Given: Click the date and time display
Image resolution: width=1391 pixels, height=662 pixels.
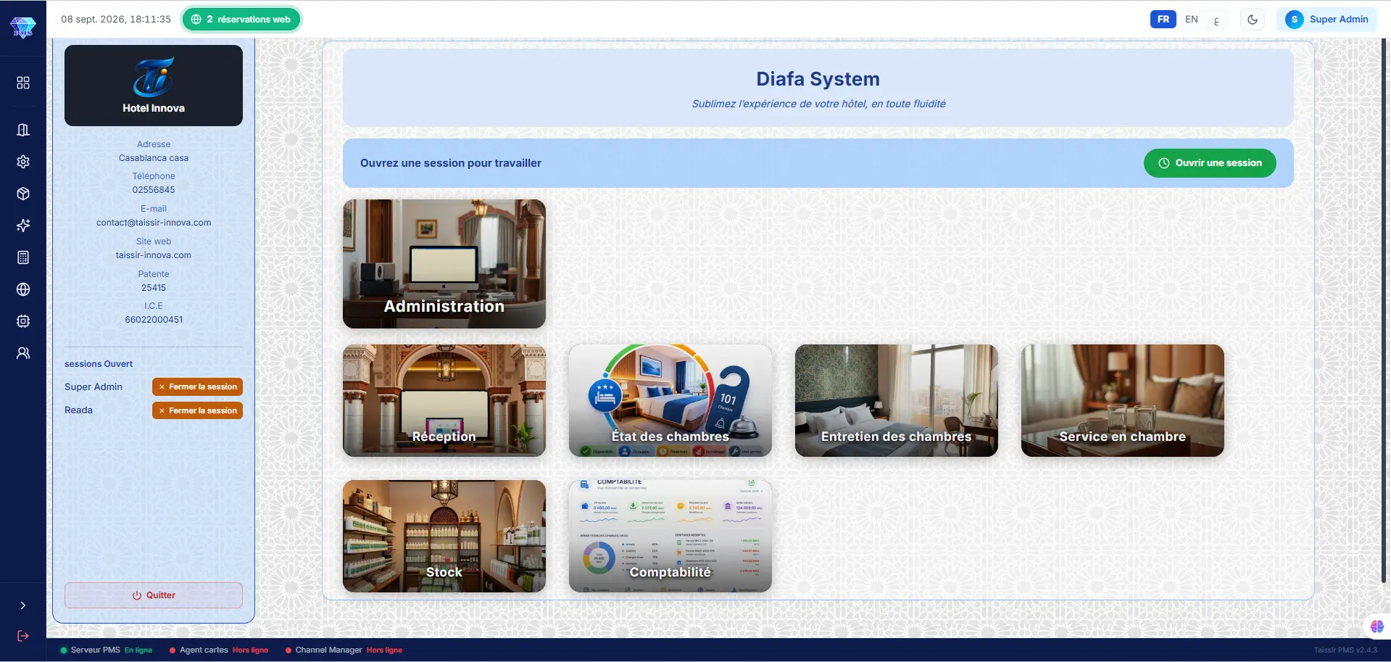Looking at the screenshot, I should tap(116, 20).
